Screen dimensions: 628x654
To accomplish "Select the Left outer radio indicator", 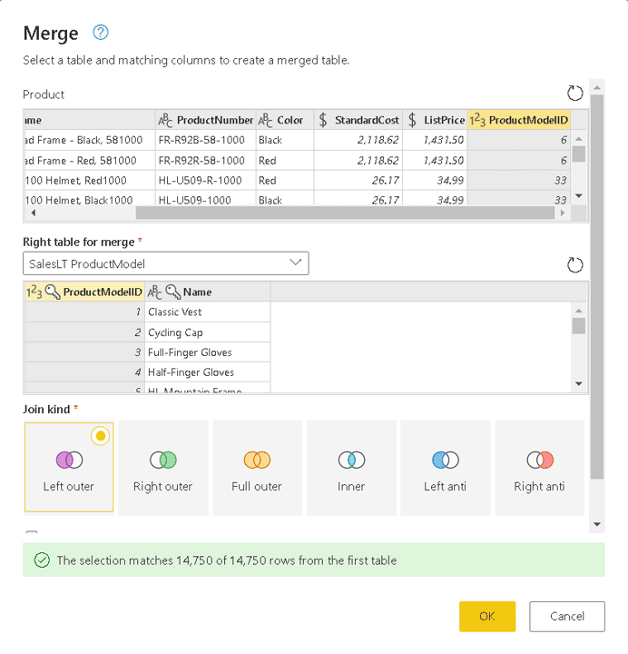I will pyautogui.click(x=101, y=436).
